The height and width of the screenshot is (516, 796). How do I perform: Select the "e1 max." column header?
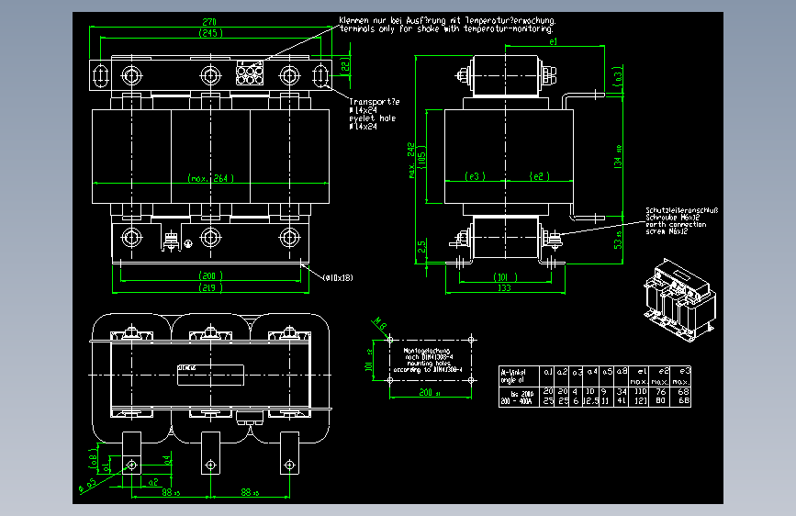[639, 376]
